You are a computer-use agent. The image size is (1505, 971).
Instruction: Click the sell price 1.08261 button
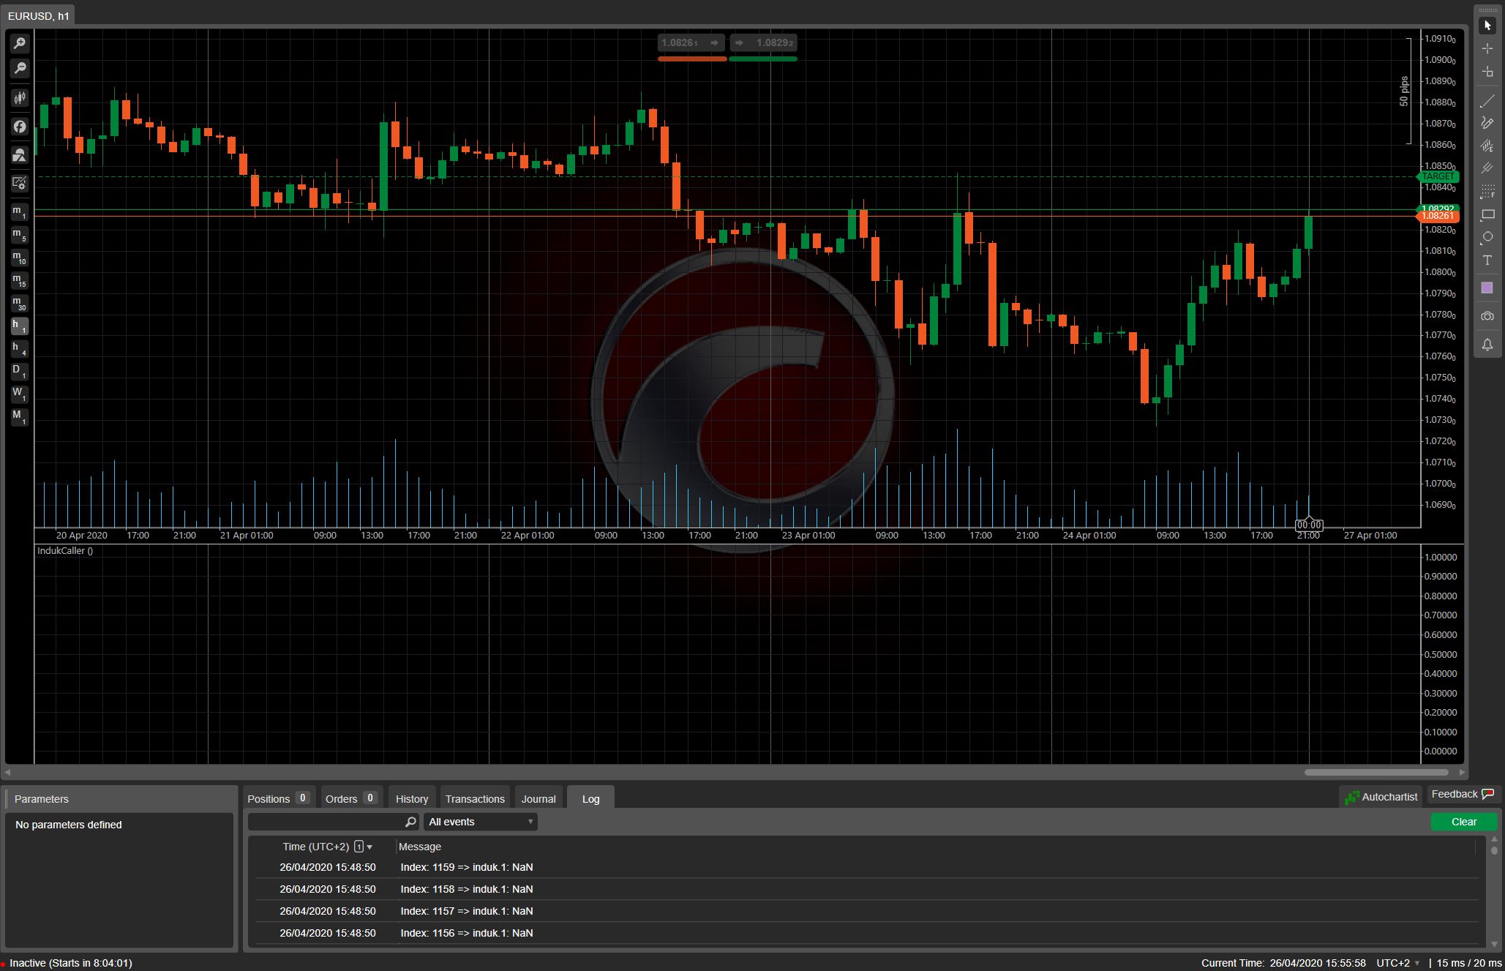point(691,43)
